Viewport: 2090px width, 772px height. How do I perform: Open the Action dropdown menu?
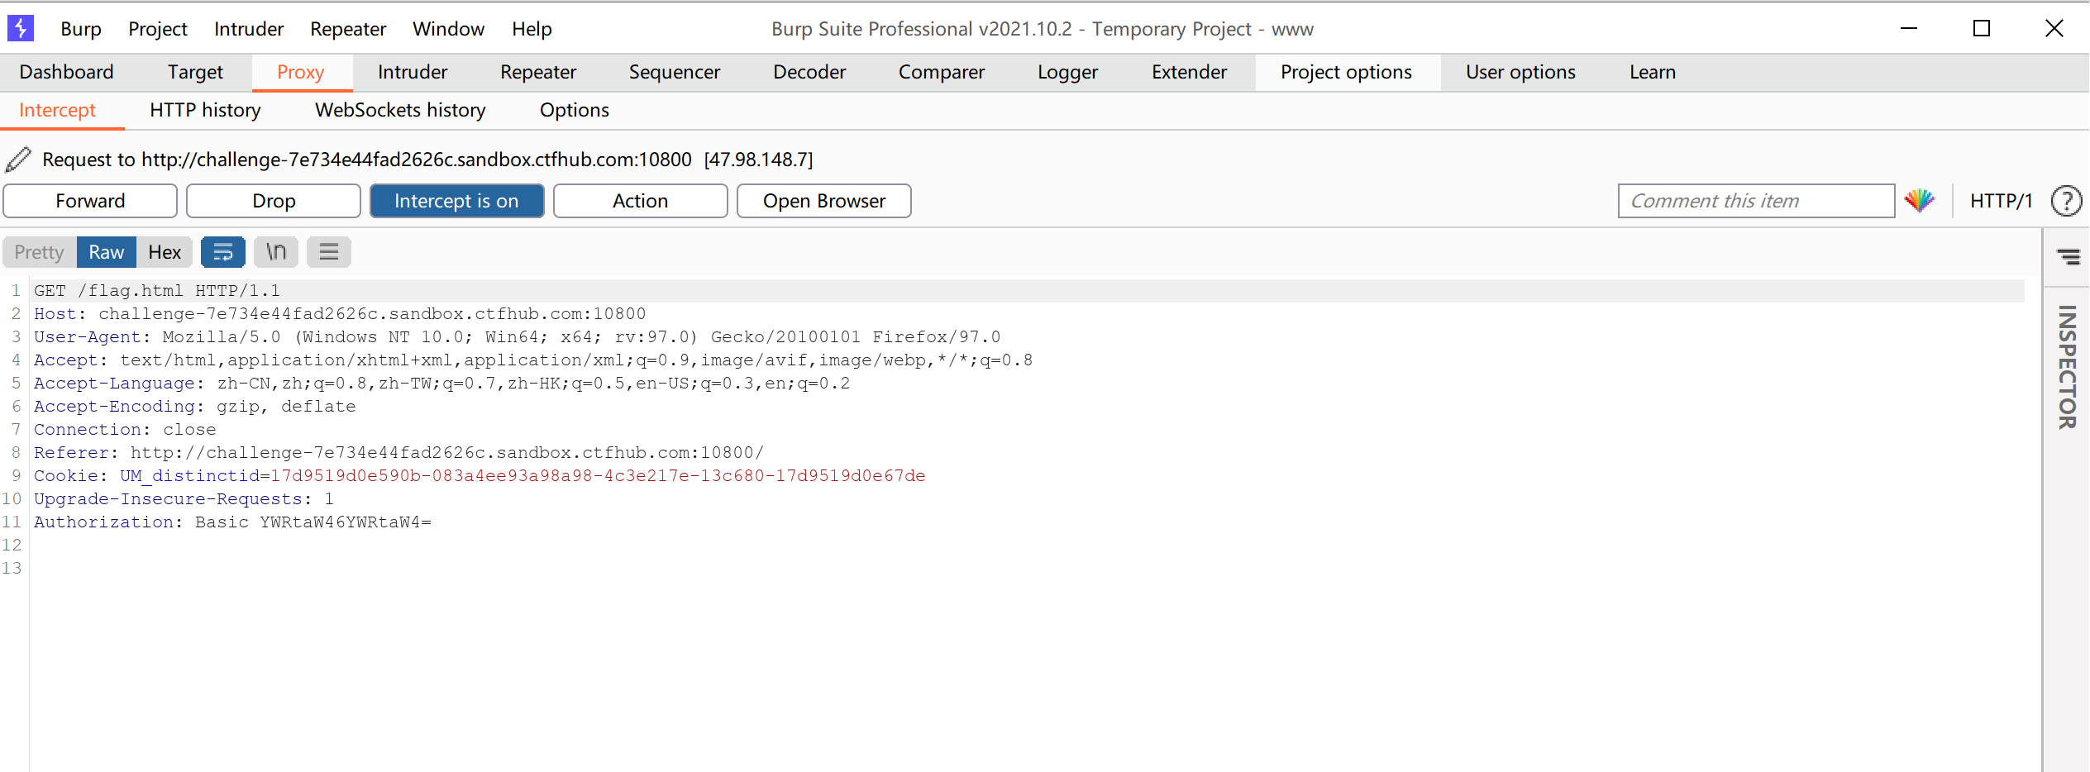point(640,201)
